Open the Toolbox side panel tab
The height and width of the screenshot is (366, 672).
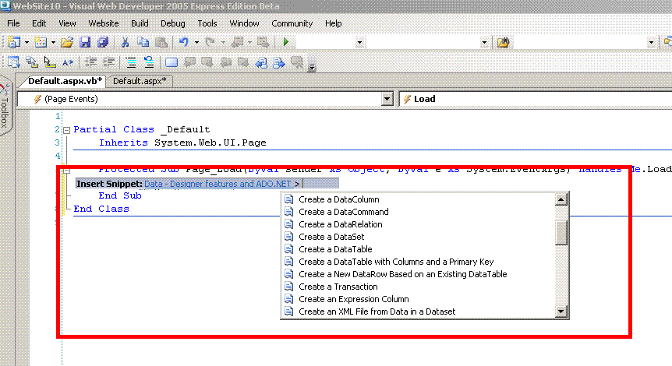coord(5,107)
